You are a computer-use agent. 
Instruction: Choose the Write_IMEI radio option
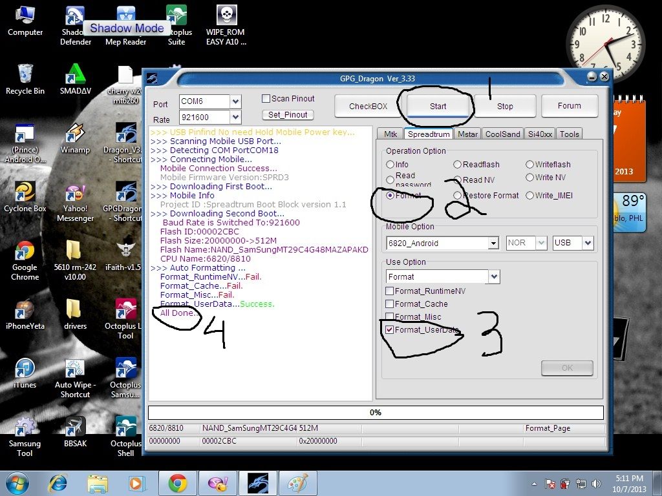click(529, 195)
